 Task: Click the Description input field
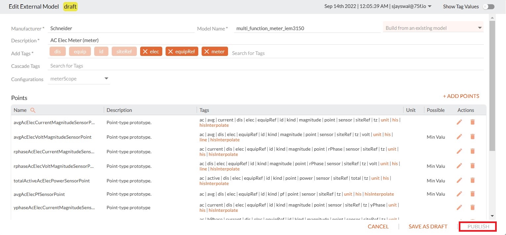pyautogui.click(x=266, y=40)
